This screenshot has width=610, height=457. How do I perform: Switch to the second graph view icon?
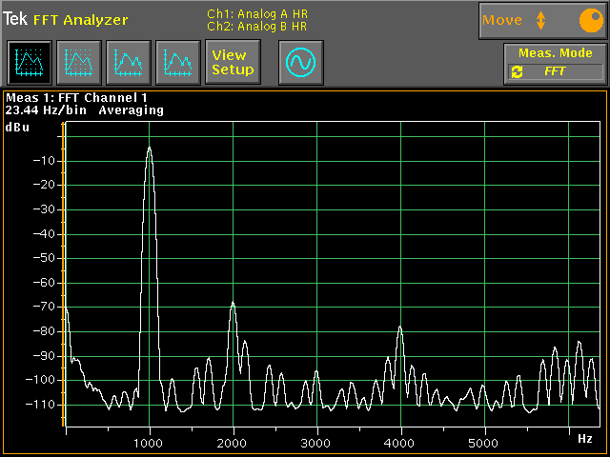coord(79,63)
